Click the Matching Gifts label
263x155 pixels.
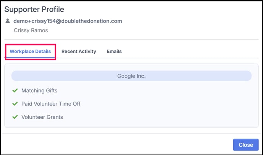click(x=39, y=90)
